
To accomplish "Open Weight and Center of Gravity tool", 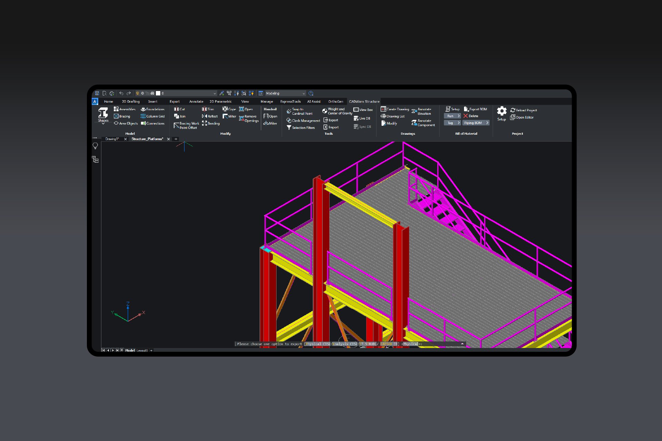I will pos(337,111).
